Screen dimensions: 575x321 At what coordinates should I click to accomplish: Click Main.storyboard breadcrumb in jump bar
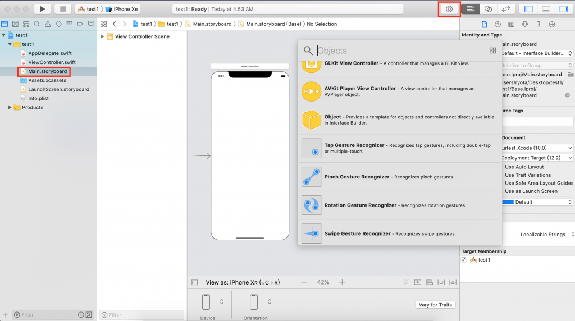[x=208, y=24]
